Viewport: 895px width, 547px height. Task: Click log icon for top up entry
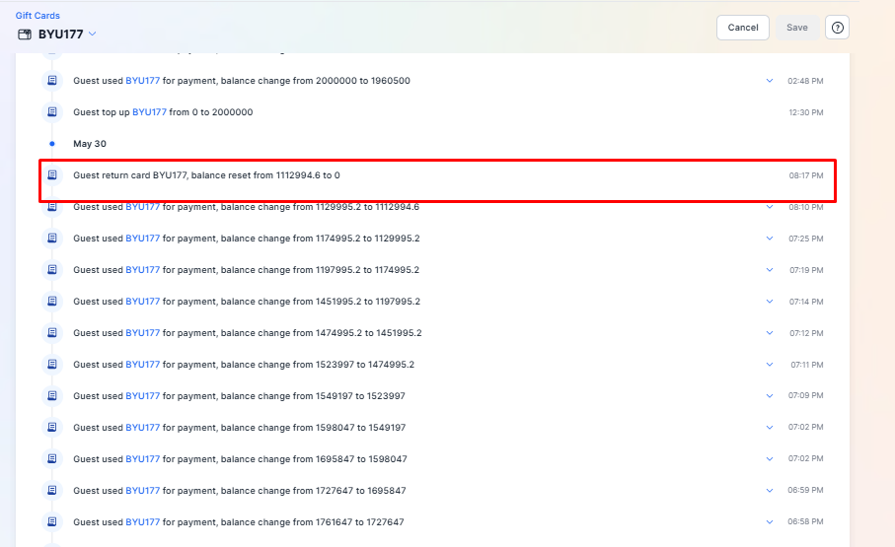[x=52, y=112]
